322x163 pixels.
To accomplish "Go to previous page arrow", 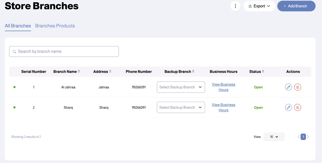I will pyautogui.click(x=299, y=137).
